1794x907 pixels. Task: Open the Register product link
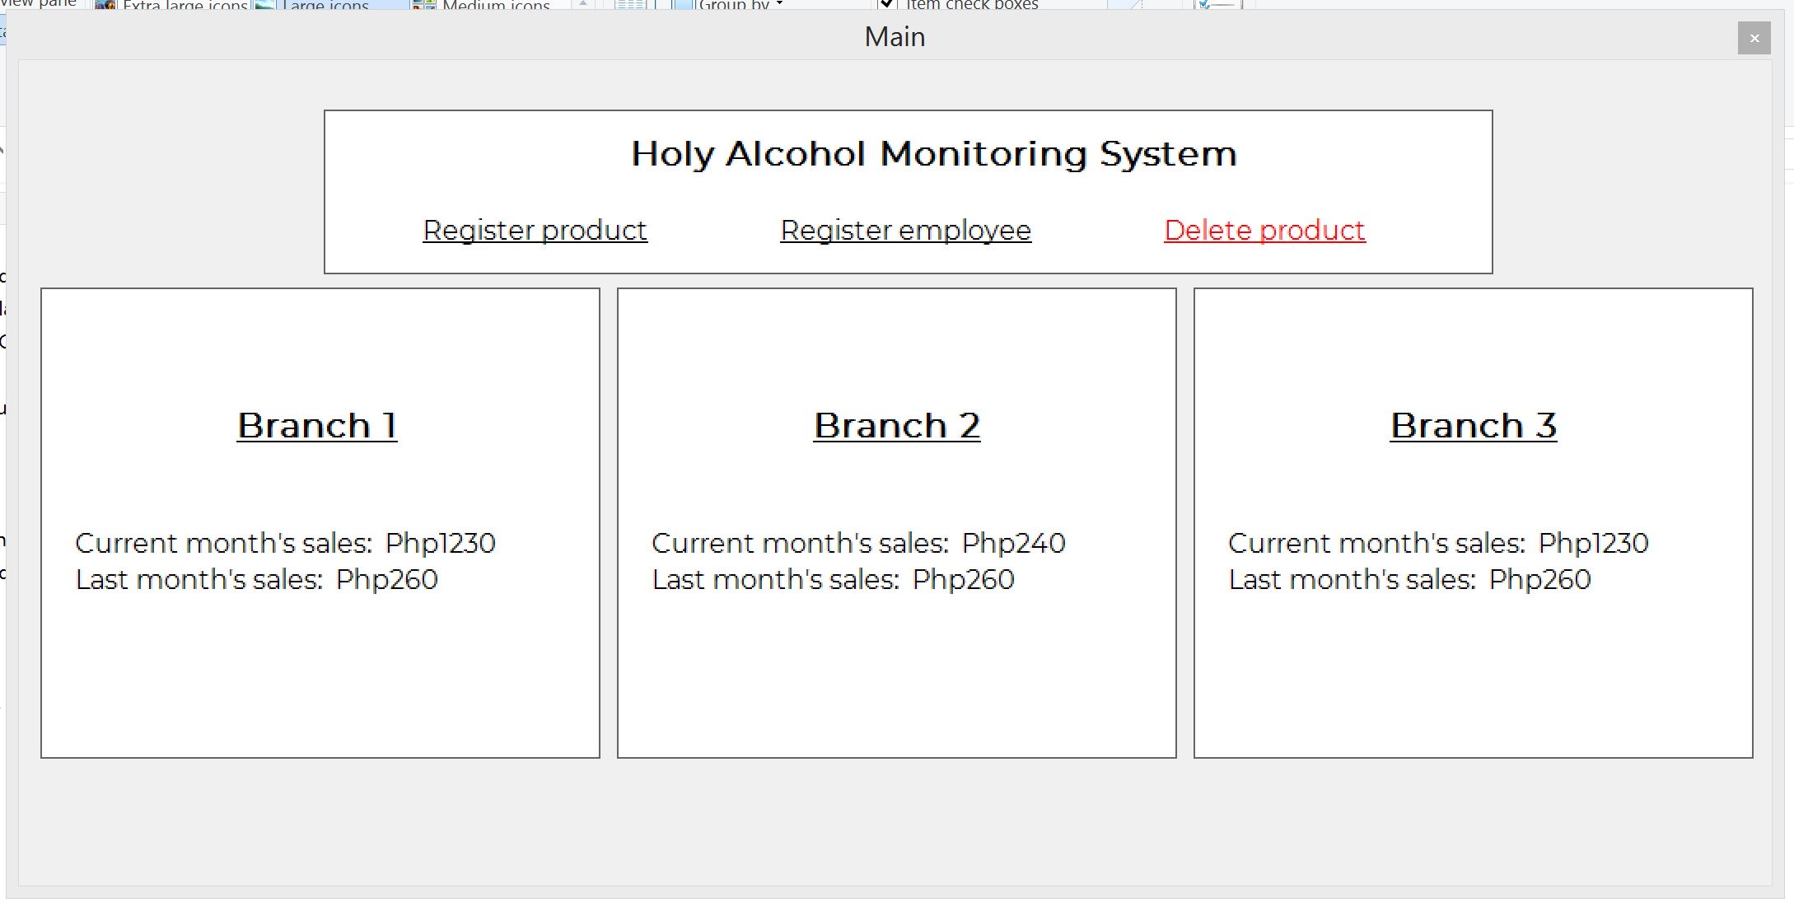pyautogui.click(x=534, y=231)
